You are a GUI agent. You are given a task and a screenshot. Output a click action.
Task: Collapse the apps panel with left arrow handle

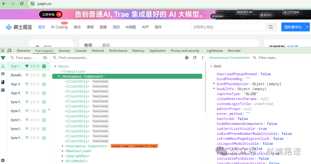(x=49, y=109)
